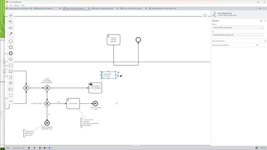Open the Help menu
267x150 pixels.
23,5
